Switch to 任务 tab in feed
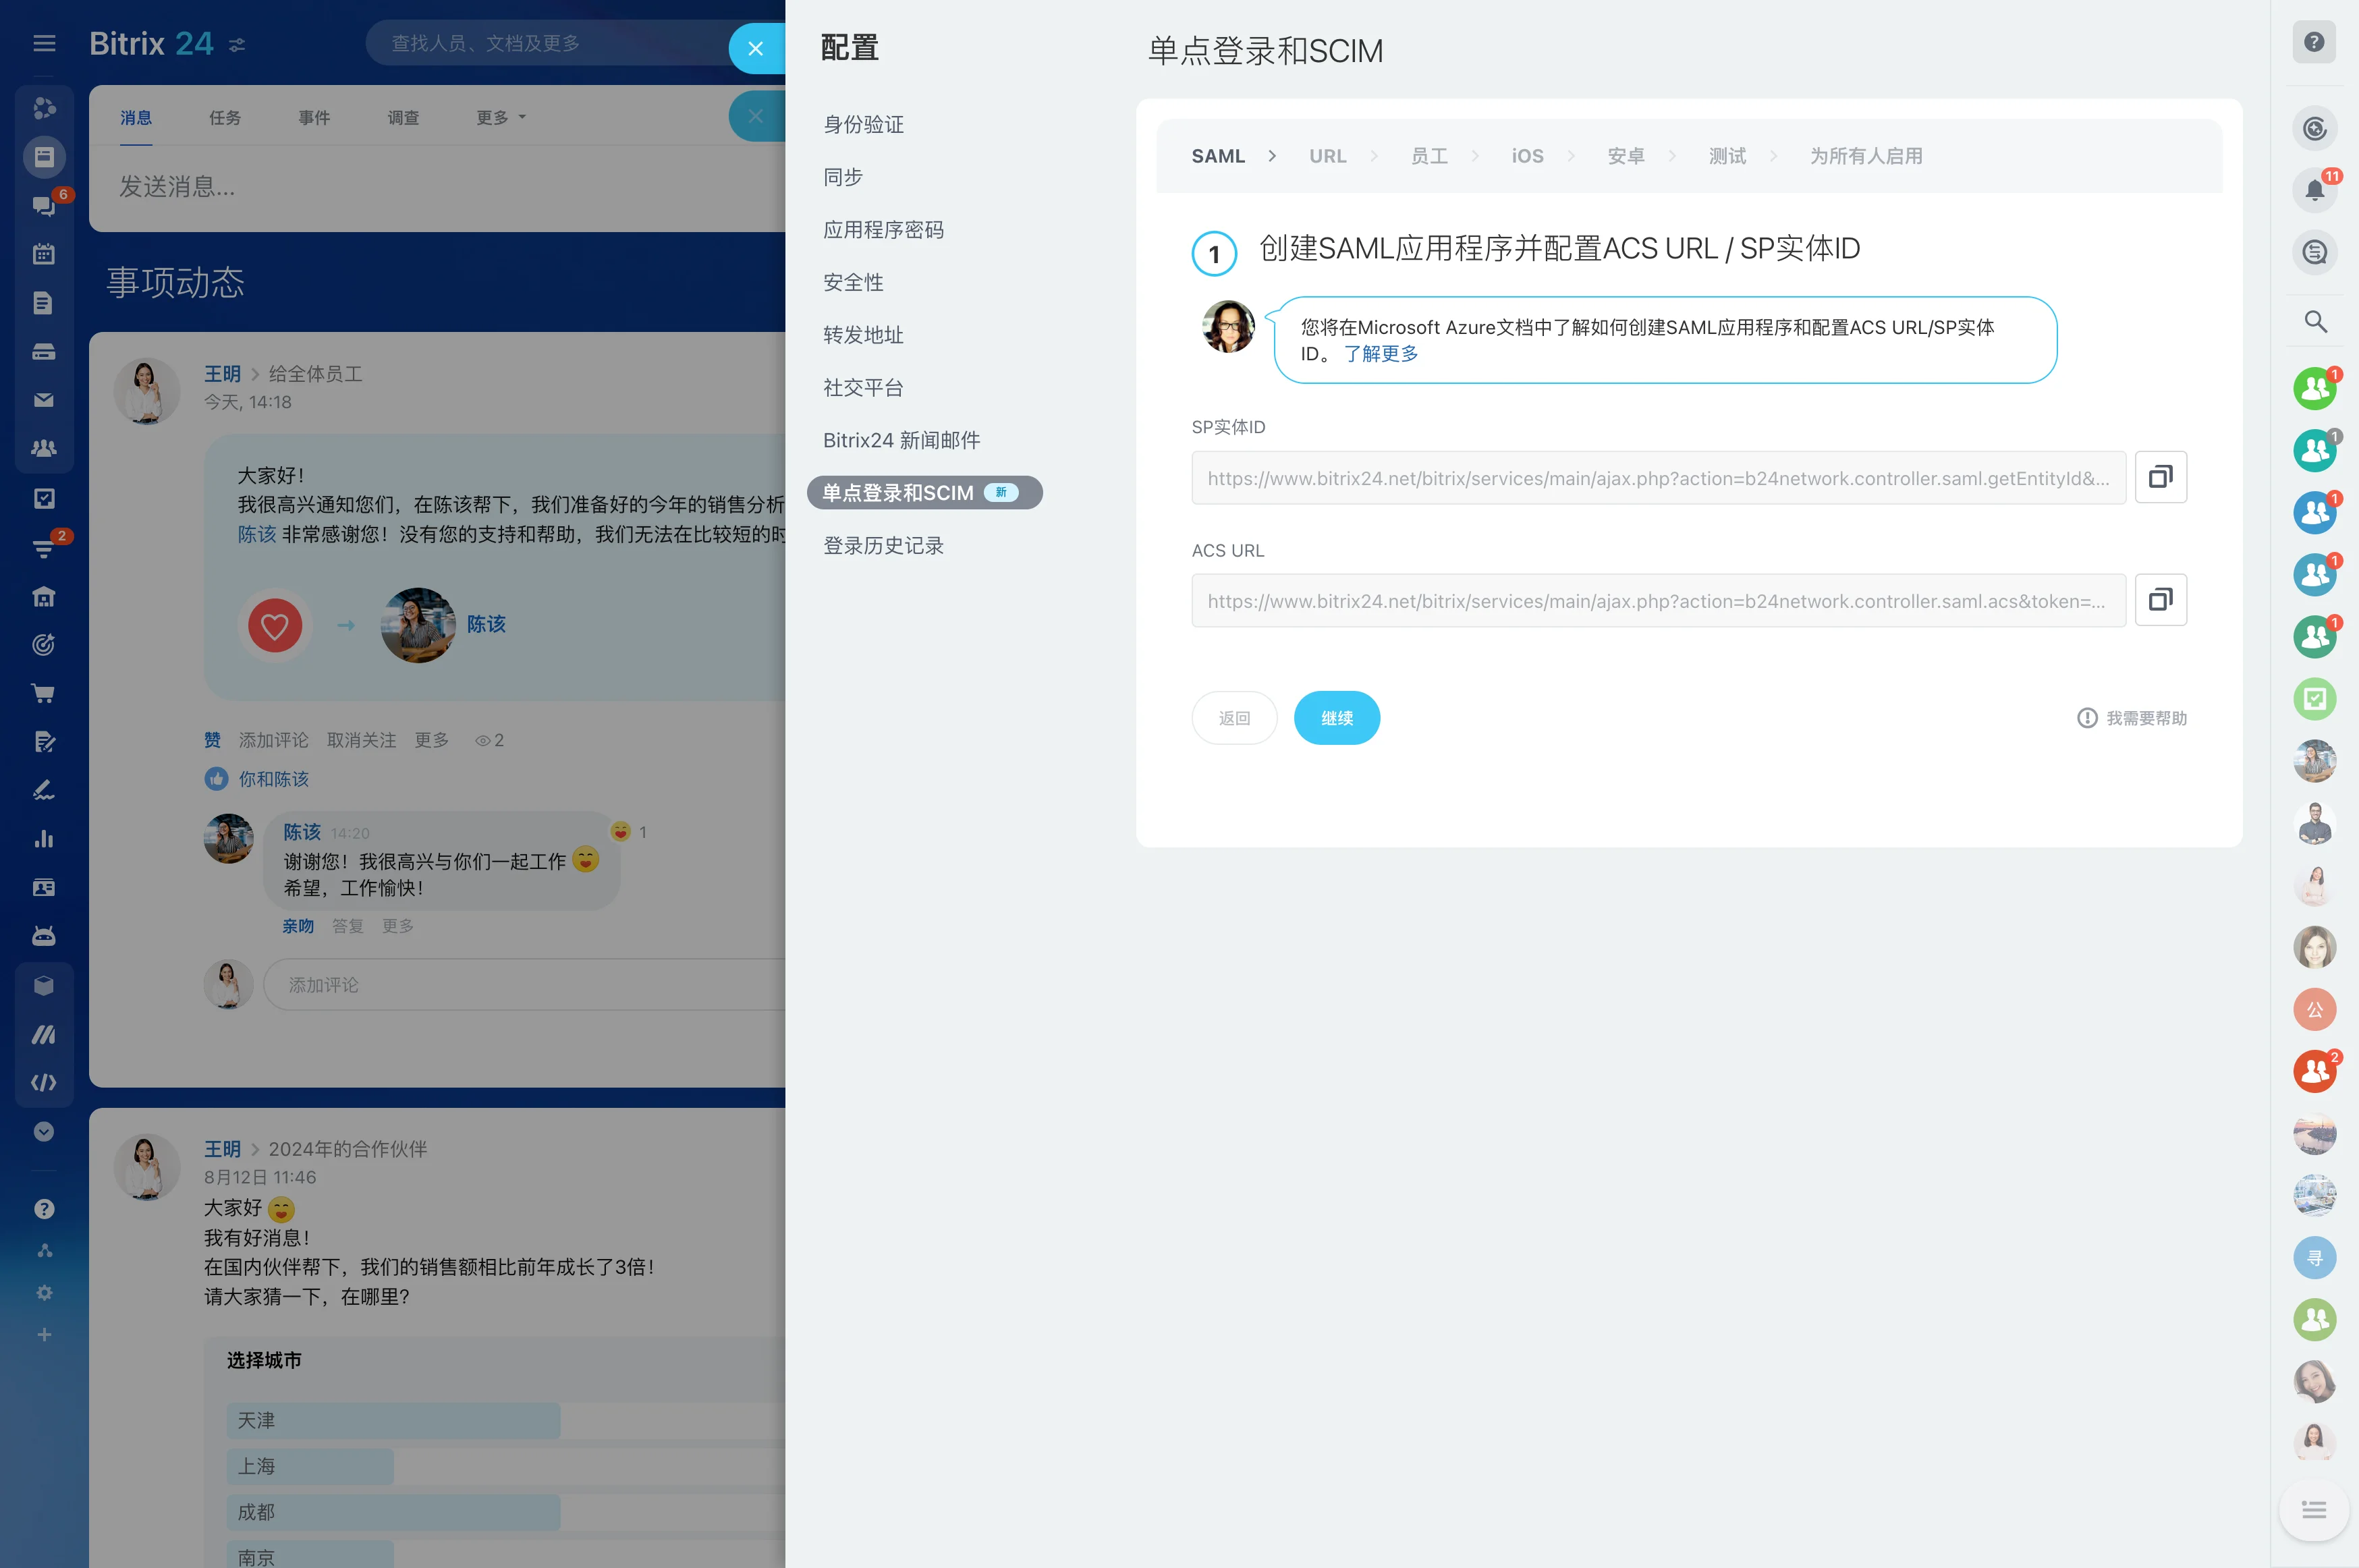Screen dimensions: 2359x1568 (x=225, y=118)
